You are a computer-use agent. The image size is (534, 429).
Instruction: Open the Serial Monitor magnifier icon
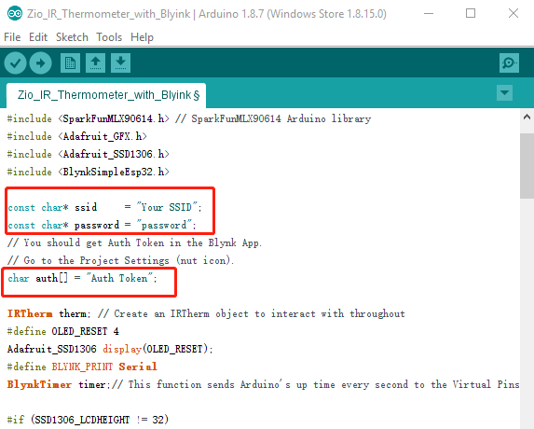pos(509,63)
